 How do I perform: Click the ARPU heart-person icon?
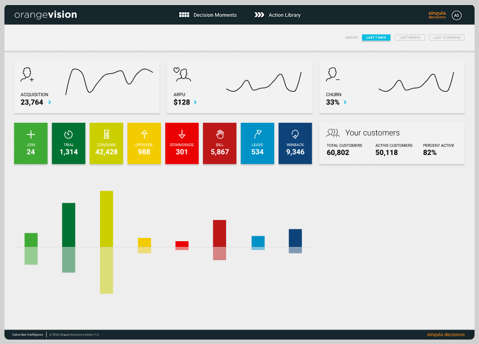[x=182, y=74]
